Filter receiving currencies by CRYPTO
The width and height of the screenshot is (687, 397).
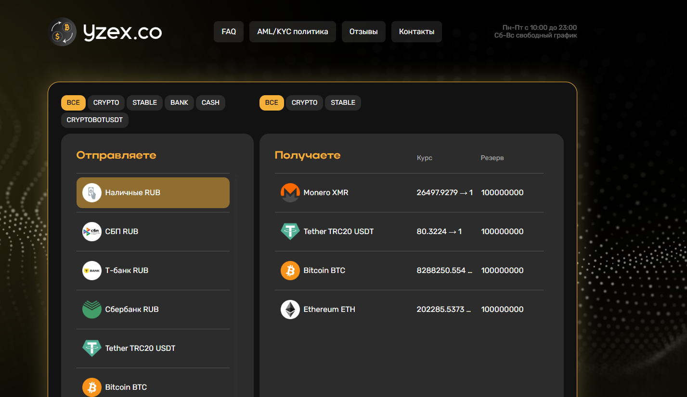tap(305, 103)
